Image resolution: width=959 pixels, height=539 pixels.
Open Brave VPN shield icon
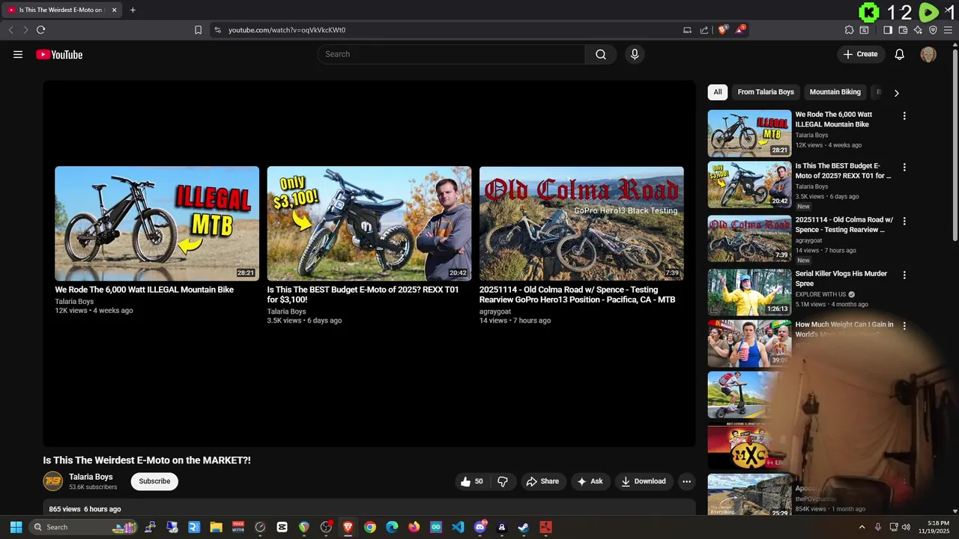(933, 30)
